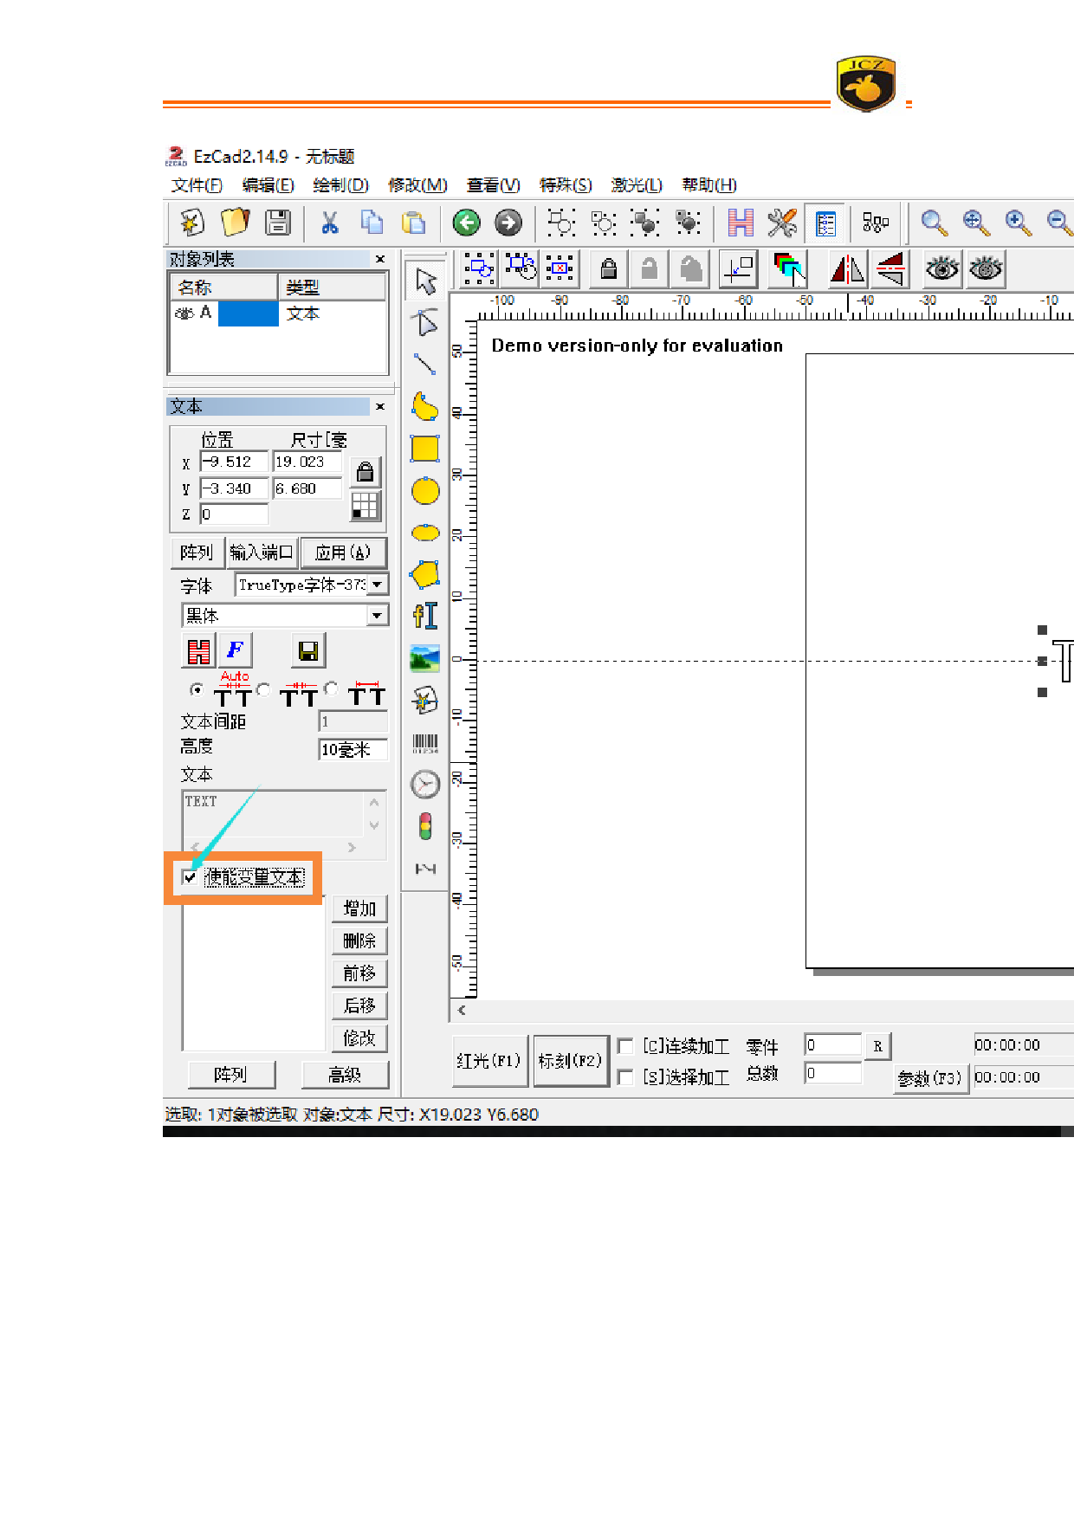Uncheck the 使能变量文本 checkbox
Screen dimensions: 1074x1519
pyautogui.click(x=190, y=877)
